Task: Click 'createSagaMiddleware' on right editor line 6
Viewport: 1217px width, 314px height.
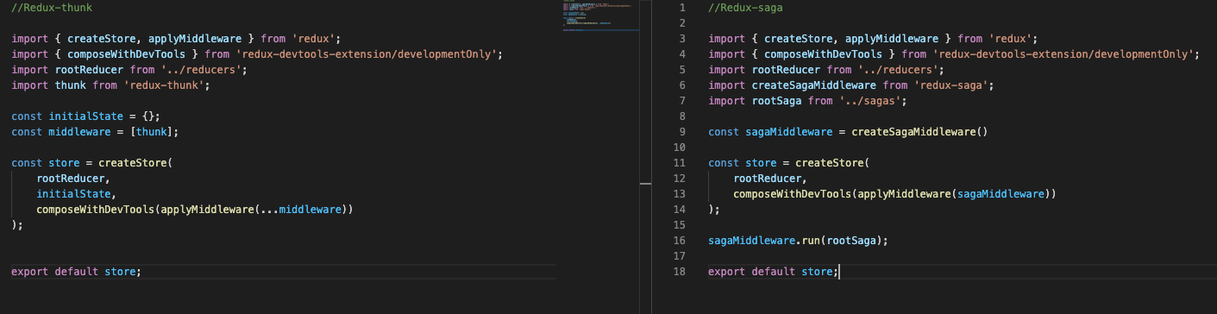Action: pos(814,85)
